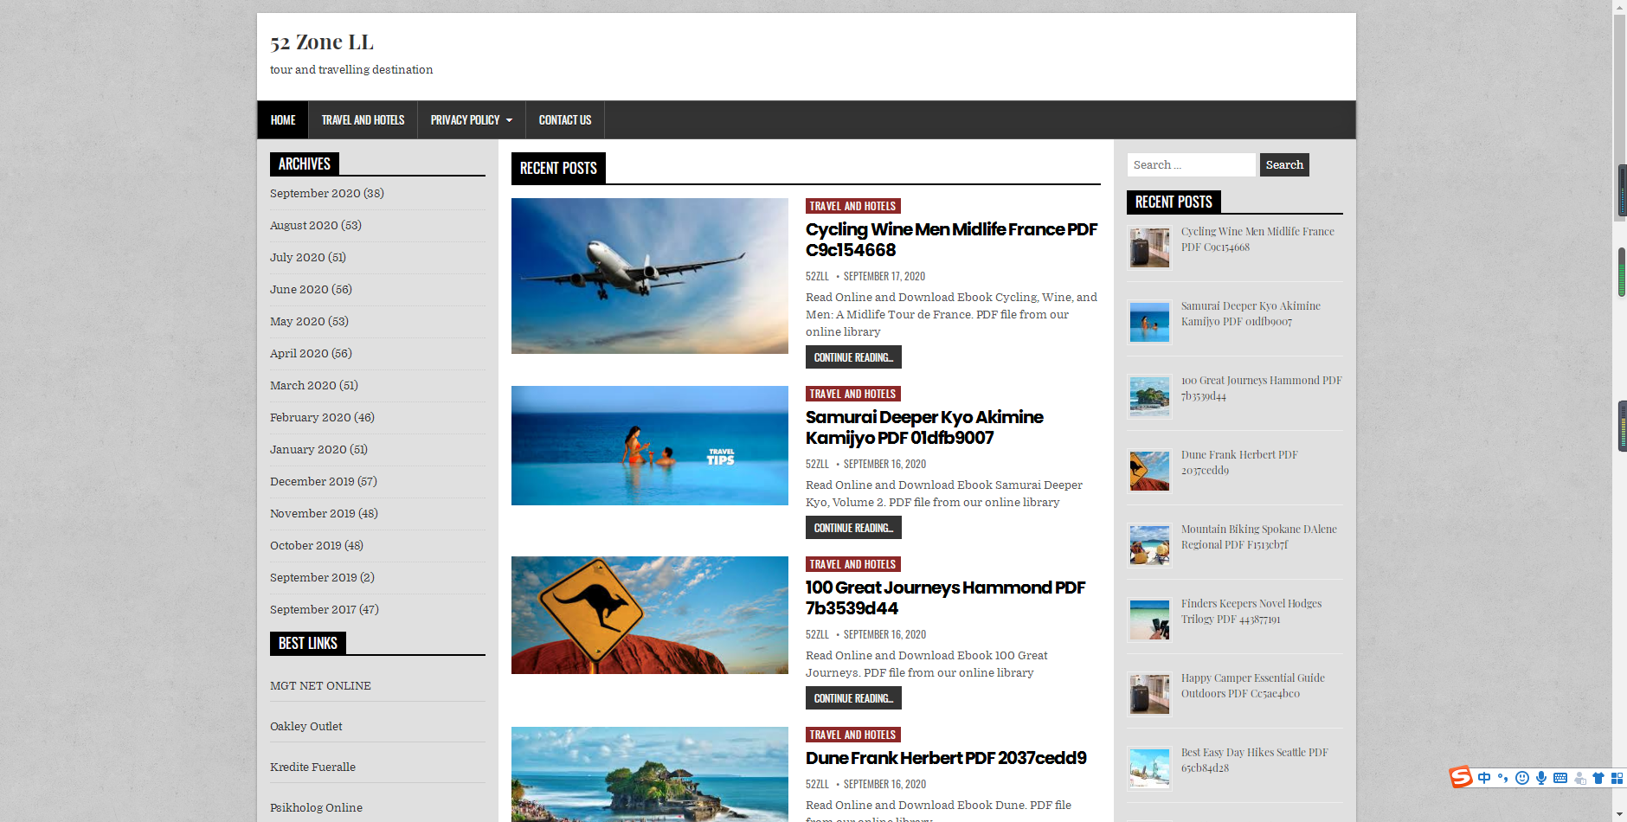Open the emoji panel from IME toolbar
Image resolution: width=1627 pixels, height=822 pixels.
pyautogui.click(x=1522, y=778)
